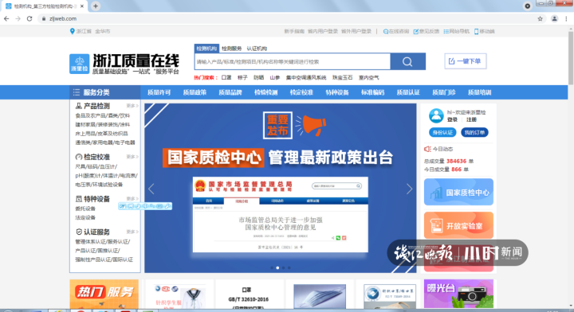
Task: Open the 质量政策 nav item
Action: [x=195, y=92]
